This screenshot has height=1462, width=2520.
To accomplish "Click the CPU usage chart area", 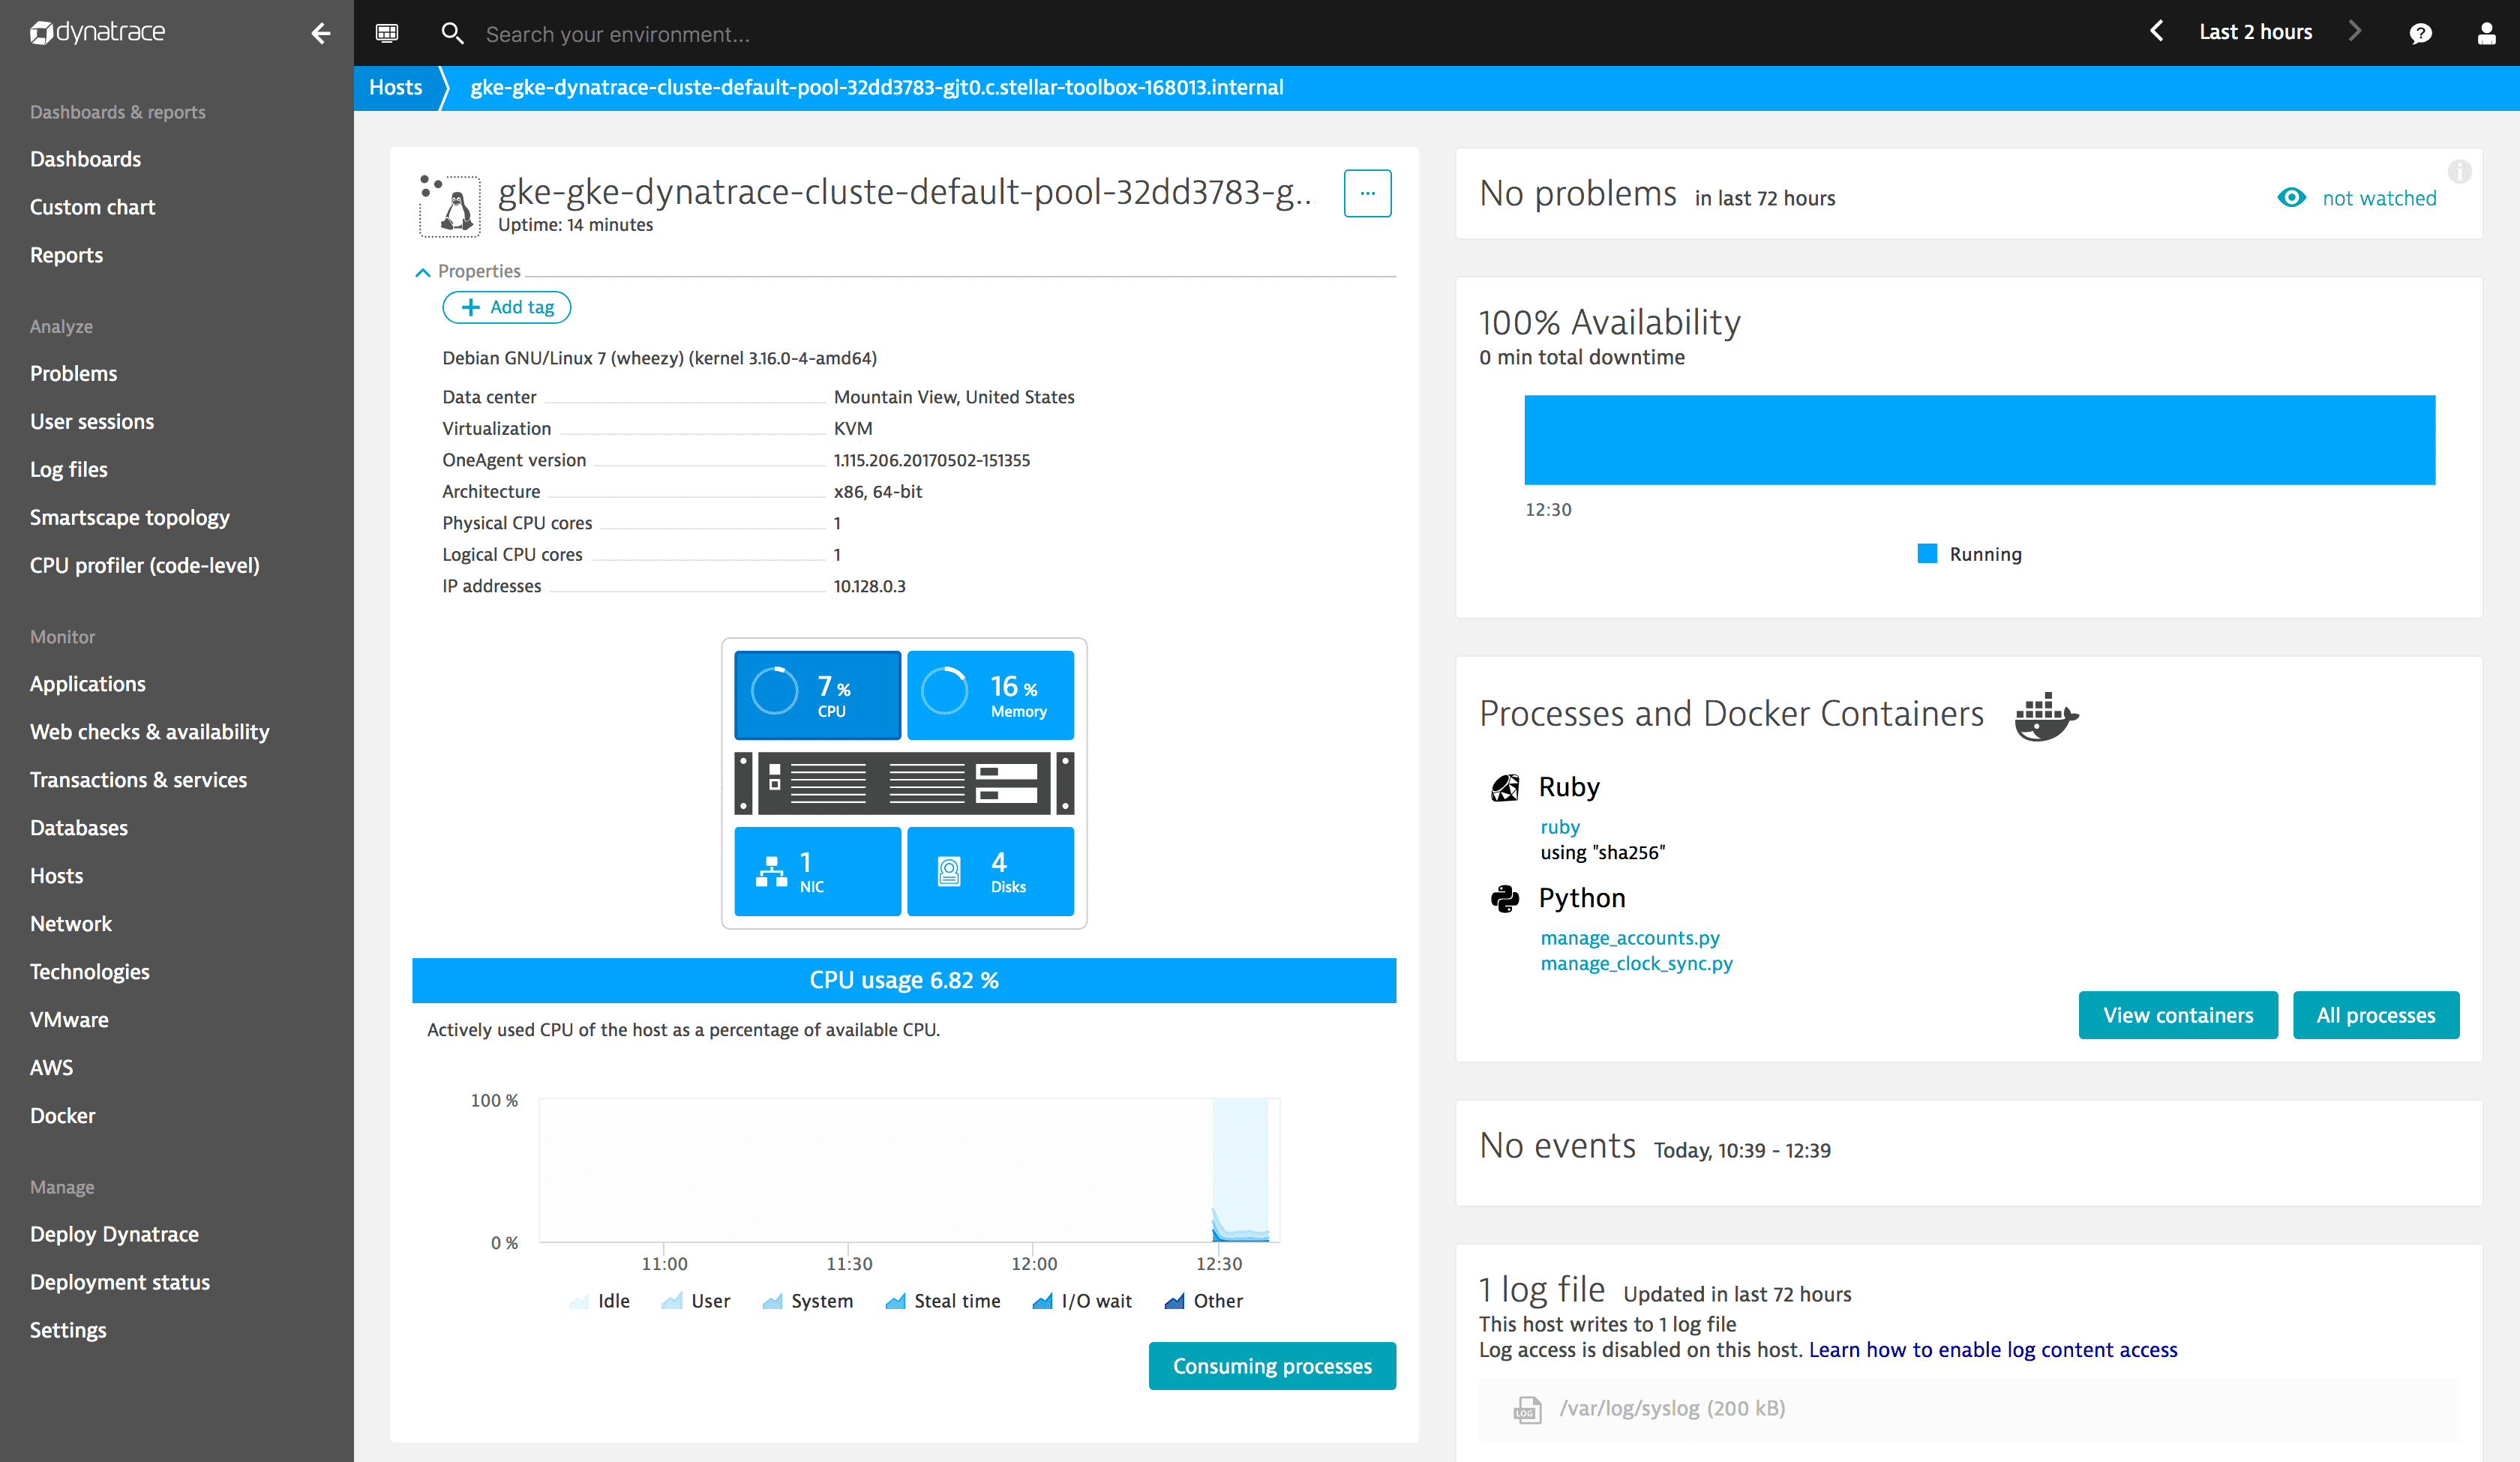I will tap(909, 1170).
